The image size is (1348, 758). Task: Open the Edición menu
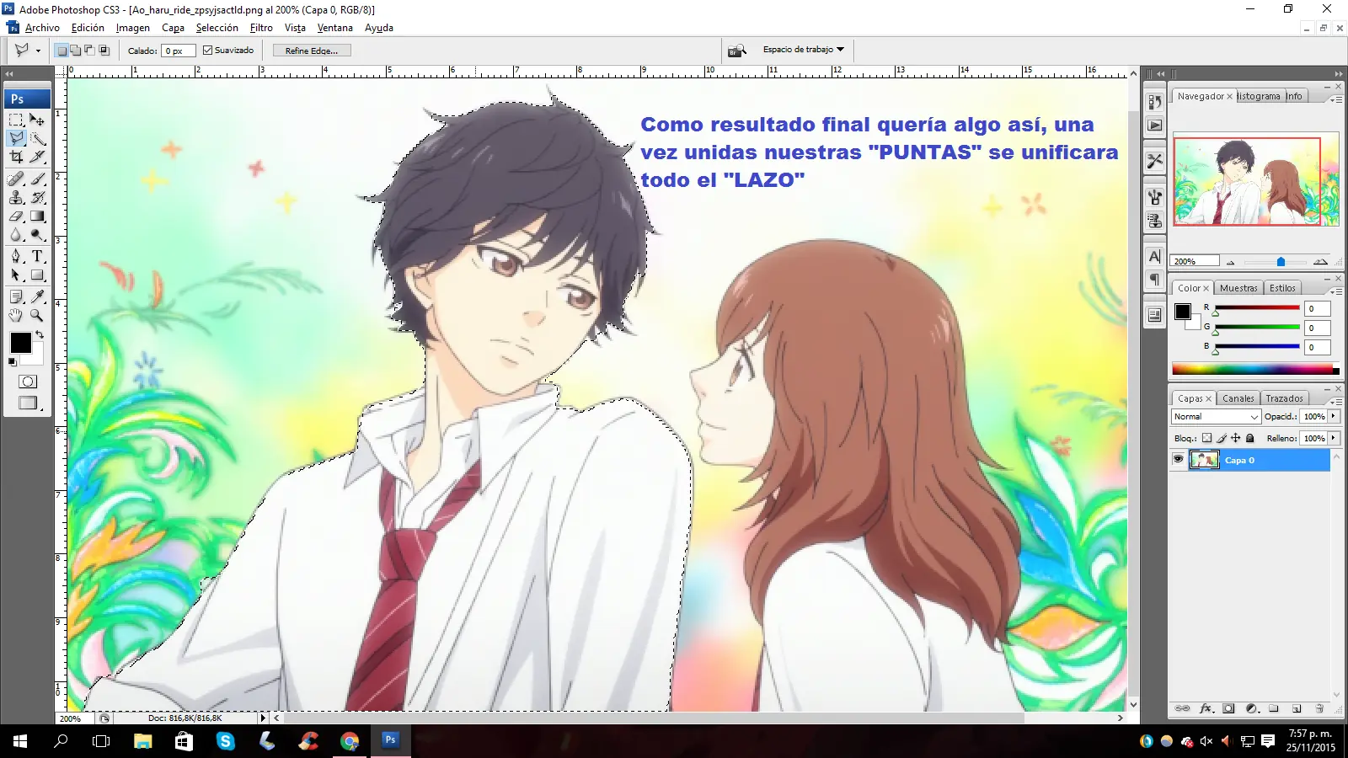click(88, 28)
